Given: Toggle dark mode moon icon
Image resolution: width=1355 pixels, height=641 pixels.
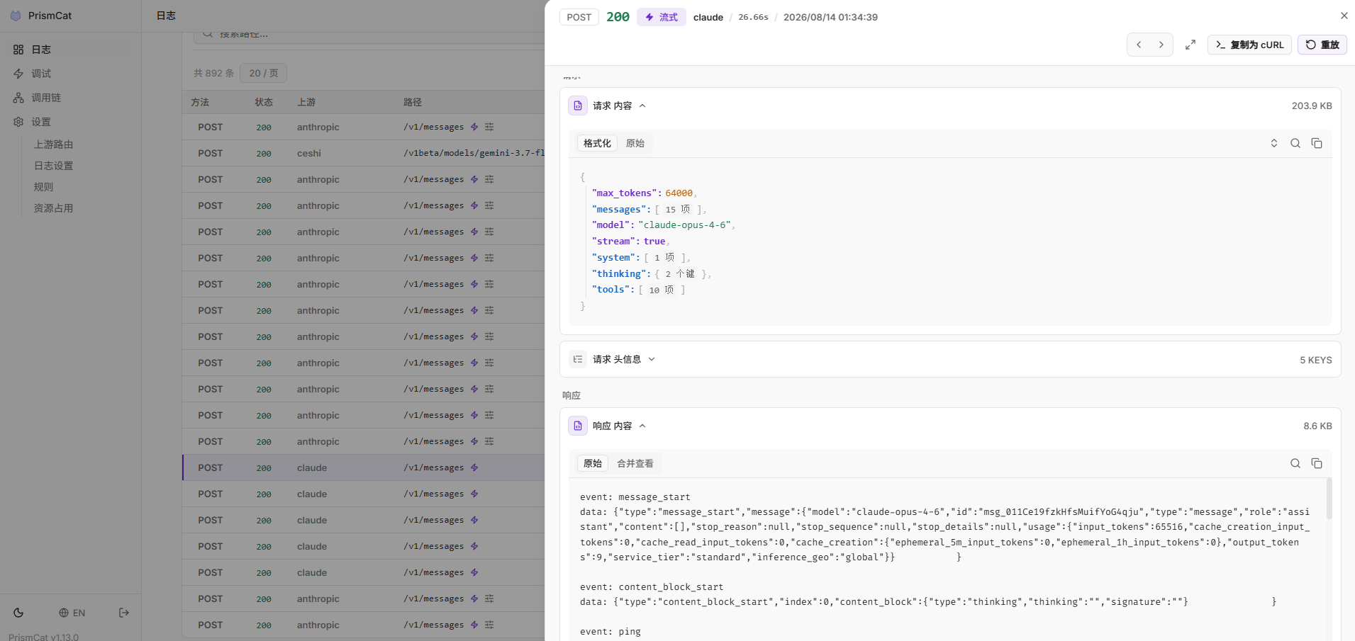Looking at the screenshot, I should click(x=18, y=613).
